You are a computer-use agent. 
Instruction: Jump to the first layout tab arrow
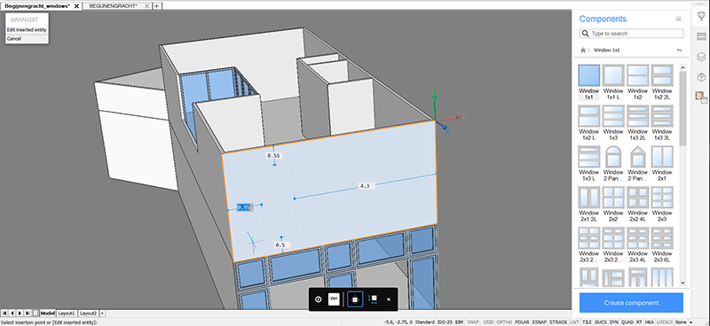coord(4,313)
